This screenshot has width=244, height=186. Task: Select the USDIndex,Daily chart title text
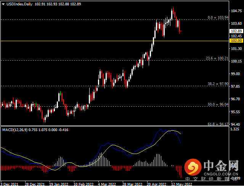pyautogui.click(x=19, y=4)
